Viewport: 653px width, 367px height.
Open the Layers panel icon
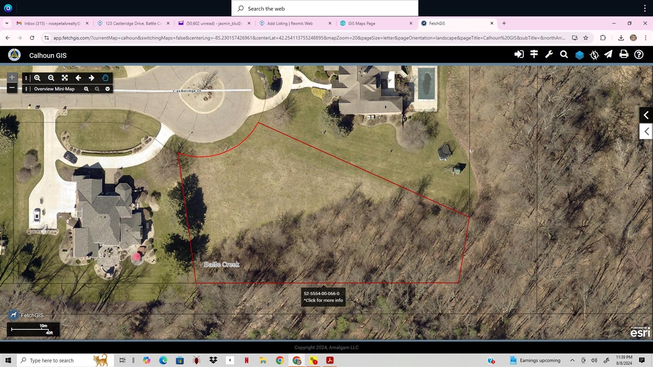click(580, 55)
